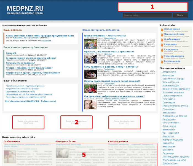
Task: Click the Школа гипертонии article thumbnail
Action: point(91,44)
